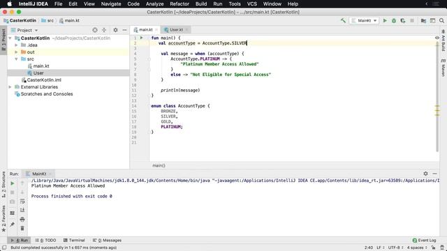Run MainKt with the toolbar play icon
This screenshot has width=447, height=251.
click(x=385, y=20)
